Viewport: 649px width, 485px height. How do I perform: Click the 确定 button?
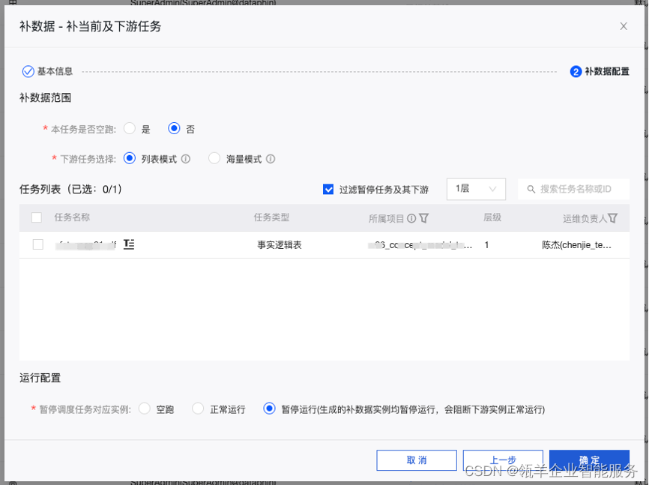tap(589, 460)
